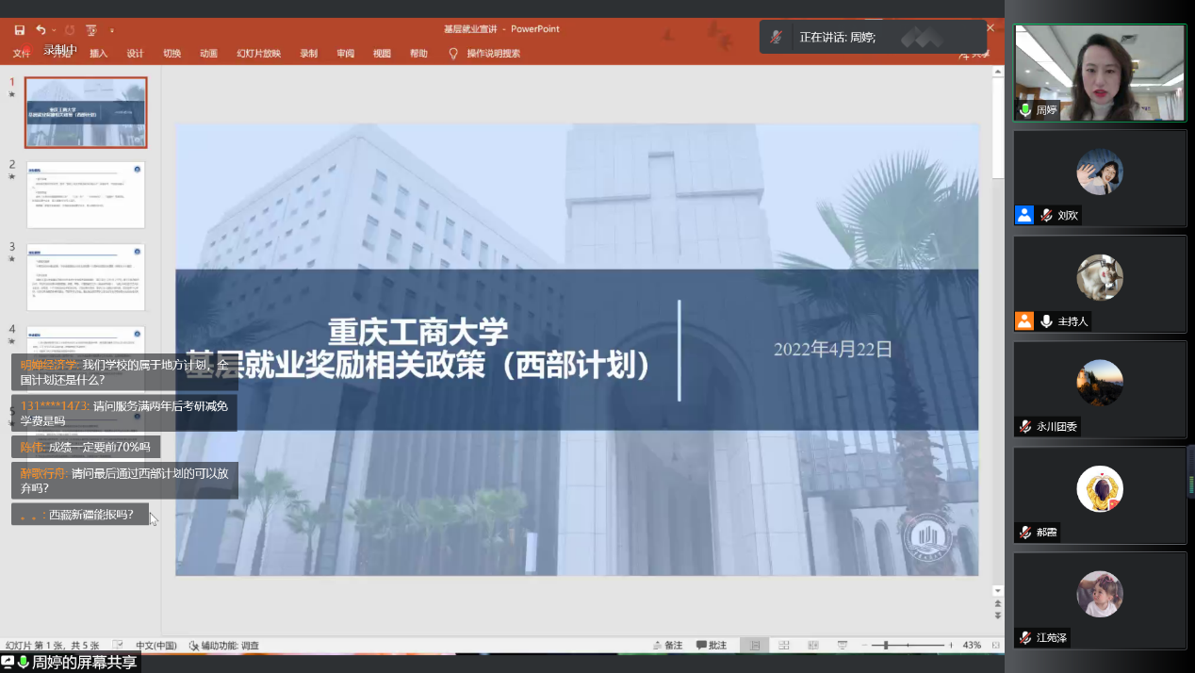Switch to slide sorter view icon
1195x673 pixels.
coord(784,646)
